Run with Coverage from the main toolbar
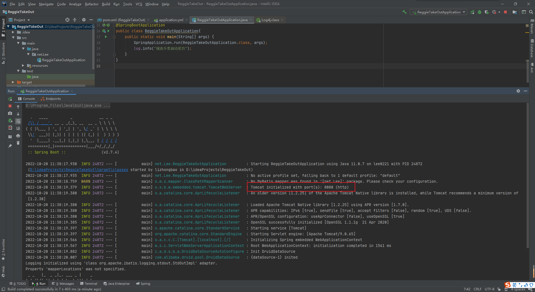 pyautogui.click(x=487, y=12)
